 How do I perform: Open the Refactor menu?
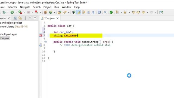coord(12,7)
